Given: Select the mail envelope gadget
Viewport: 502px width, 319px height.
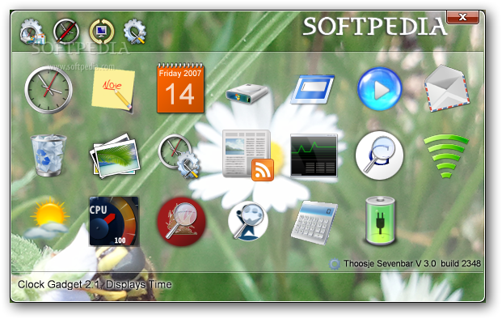Looking at the screenshot, I should coord(447,88).
